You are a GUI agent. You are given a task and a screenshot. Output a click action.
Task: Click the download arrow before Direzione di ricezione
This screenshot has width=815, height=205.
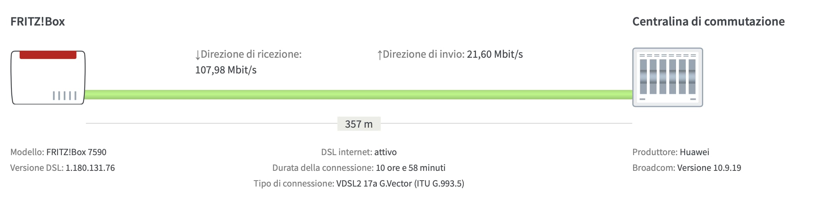tap(198, 55)
